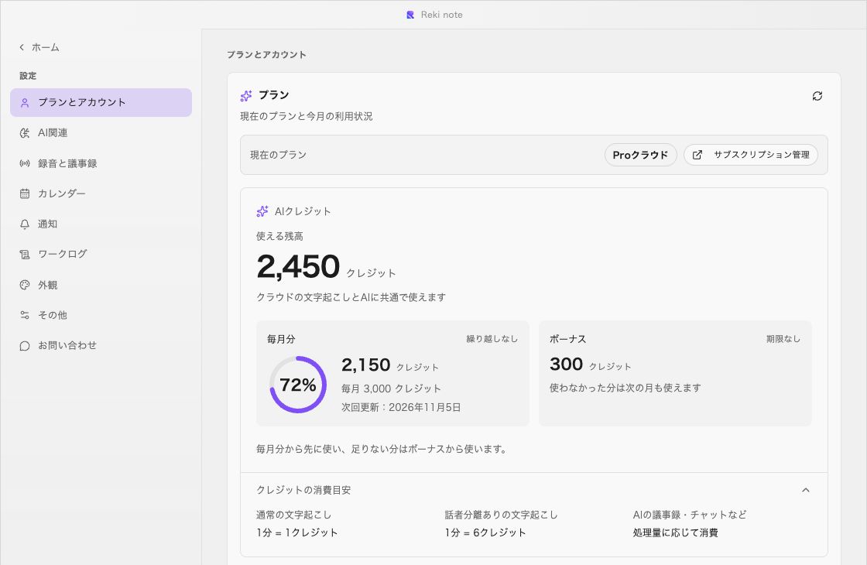Open 通知 settings

pyautogui.click(x=101, y=224)
